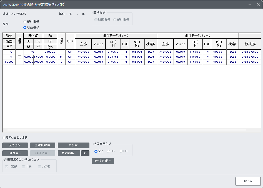Click the 曲げモーメント(+) group header

coord(198,36)
